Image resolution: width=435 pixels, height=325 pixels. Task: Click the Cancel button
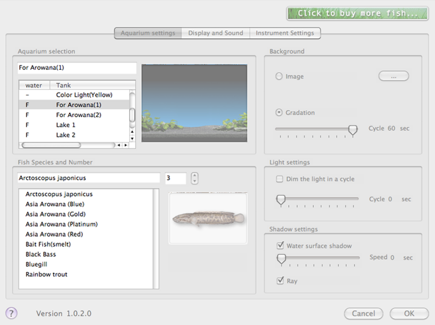click(x=363, y=313)
